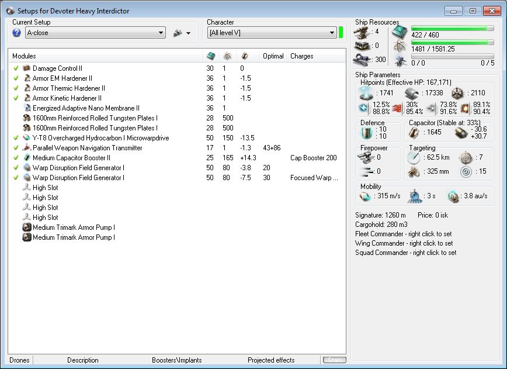This screenshot has width=507, height=369.
Task: Select the Focused Warp charge cell
Action: 314,177
